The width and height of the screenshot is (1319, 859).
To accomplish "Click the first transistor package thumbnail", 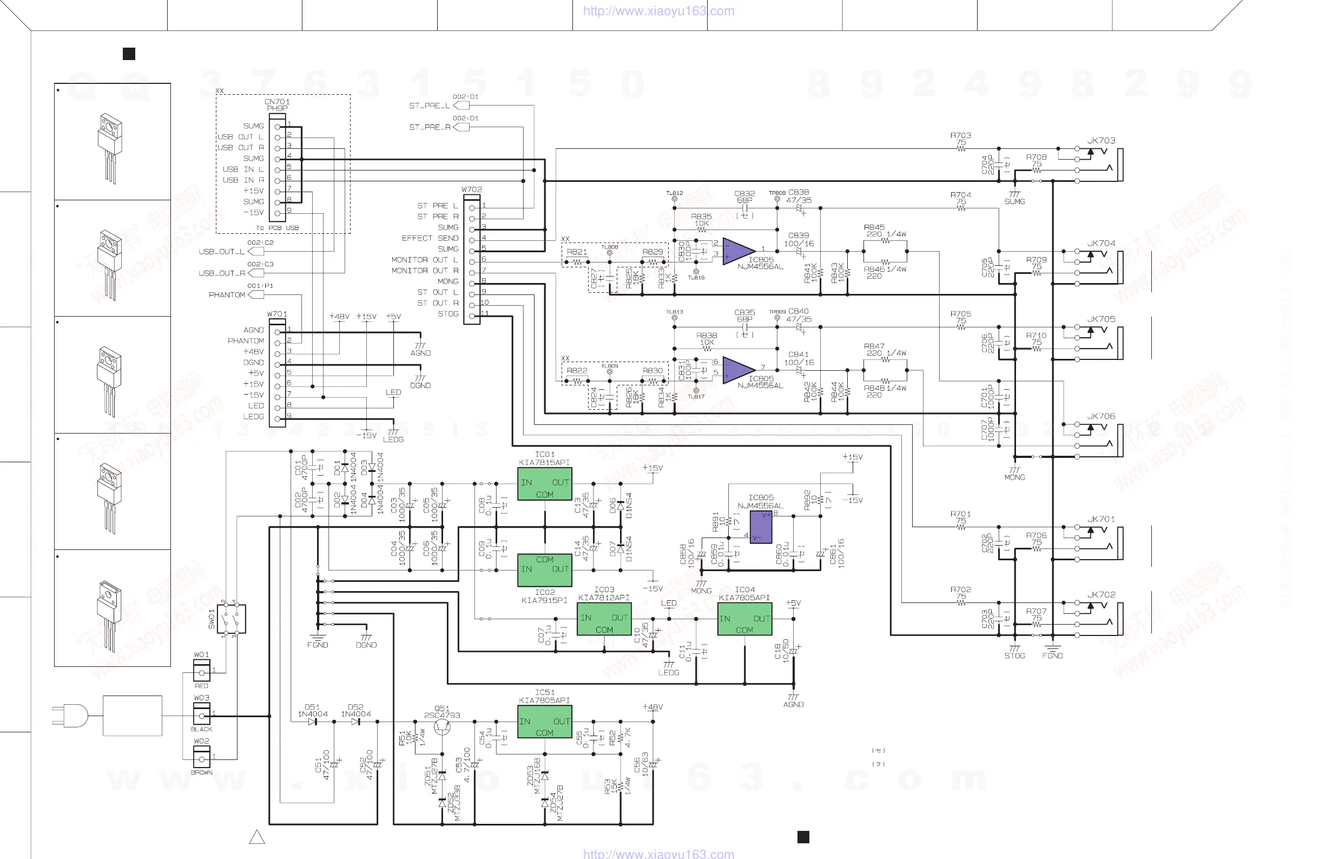I will point(111,144).
